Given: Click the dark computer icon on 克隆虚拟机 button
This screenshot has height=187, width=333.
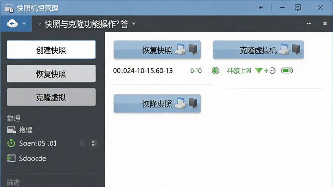Looking at the screenshot, I should (x=296, y=49).
